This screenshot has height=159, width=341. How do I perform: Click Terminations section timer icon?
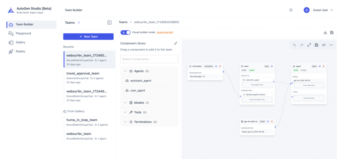click(x=131, y=122)
